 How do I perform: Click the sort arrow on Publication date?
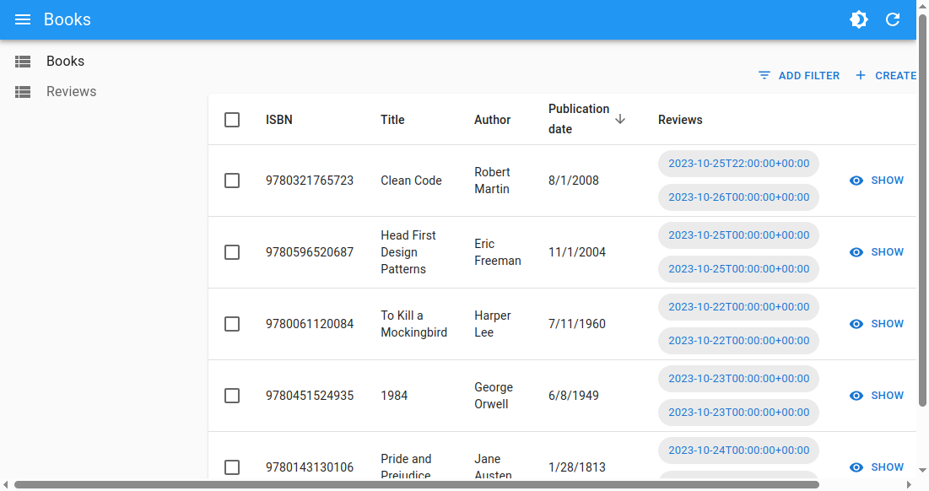pos(620,119)
